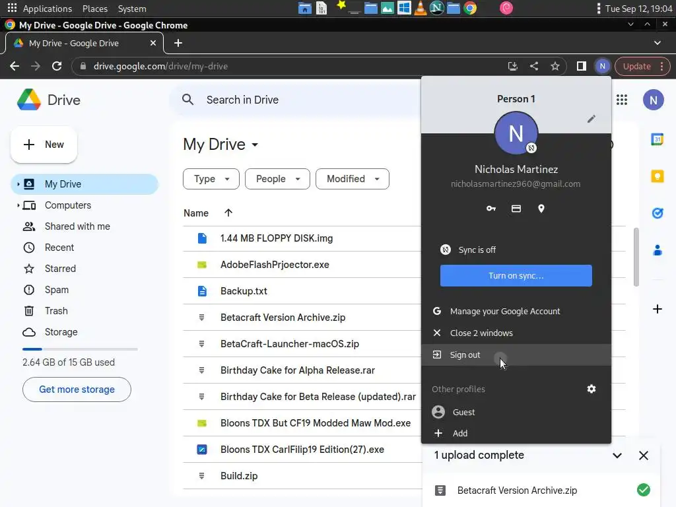
Task: Open Storage in sidebar
Action: [x=84, y=332]
